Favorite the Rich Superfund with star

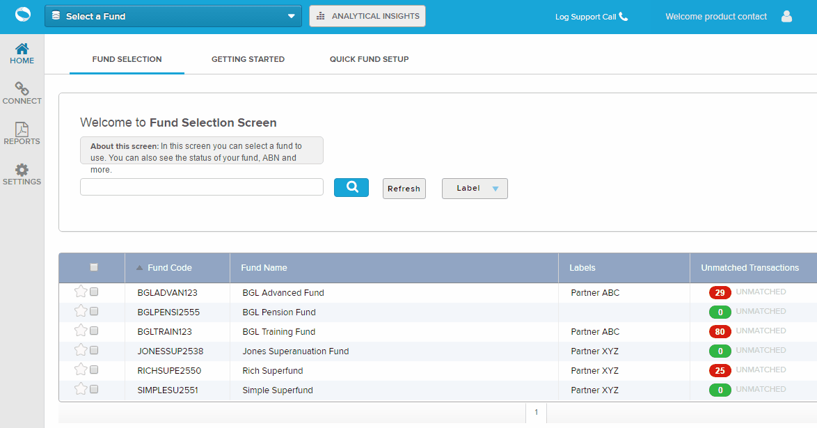(80, 370)
